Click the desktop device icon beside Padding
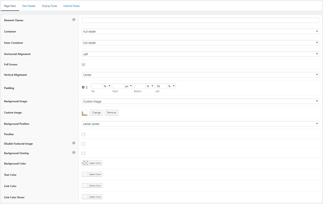The width and height of the screenshot is (323, 204). click(83, 87)
